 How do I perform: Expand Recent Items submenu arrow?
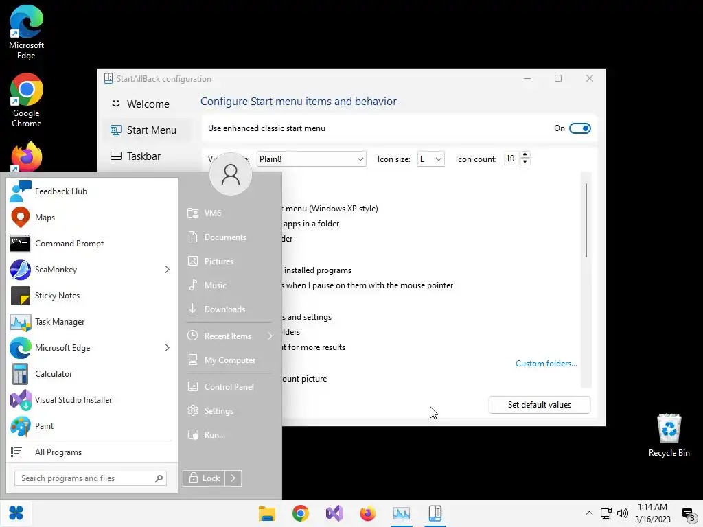[x=270, y=336]
